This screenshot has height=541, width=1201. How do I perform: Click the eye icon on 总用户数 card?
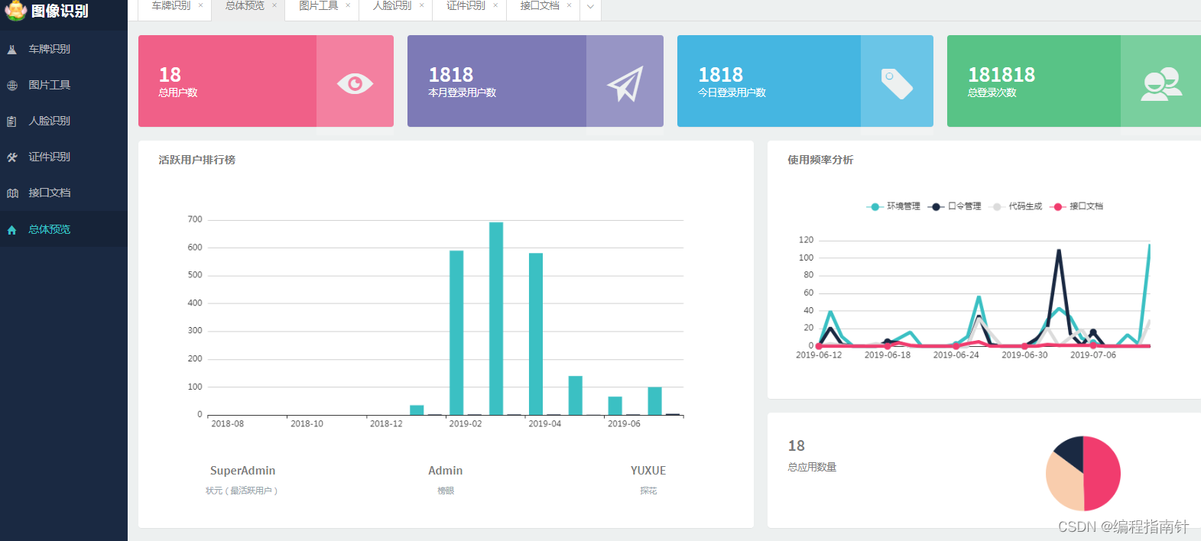click(355, 83)
